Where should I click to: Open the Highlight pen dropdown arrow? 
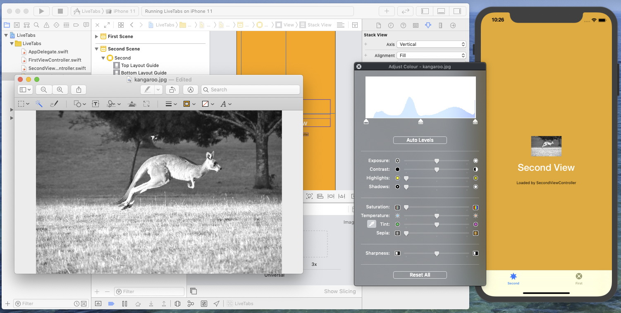point(158,90)
